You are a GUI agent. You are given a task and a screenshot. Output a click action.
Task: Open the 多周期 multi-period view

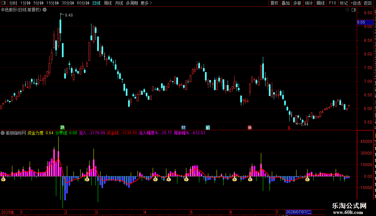click(132, 3)
